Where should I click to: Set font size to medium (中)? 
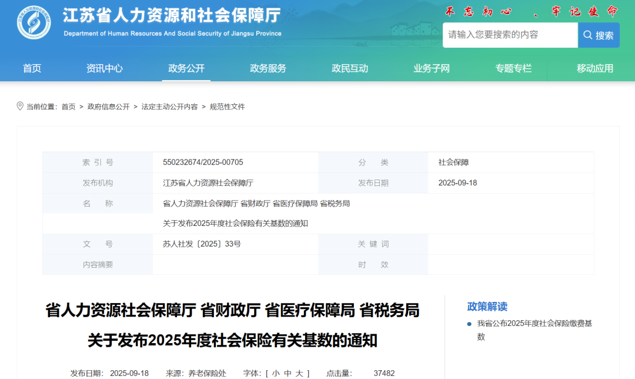point(288,373)
